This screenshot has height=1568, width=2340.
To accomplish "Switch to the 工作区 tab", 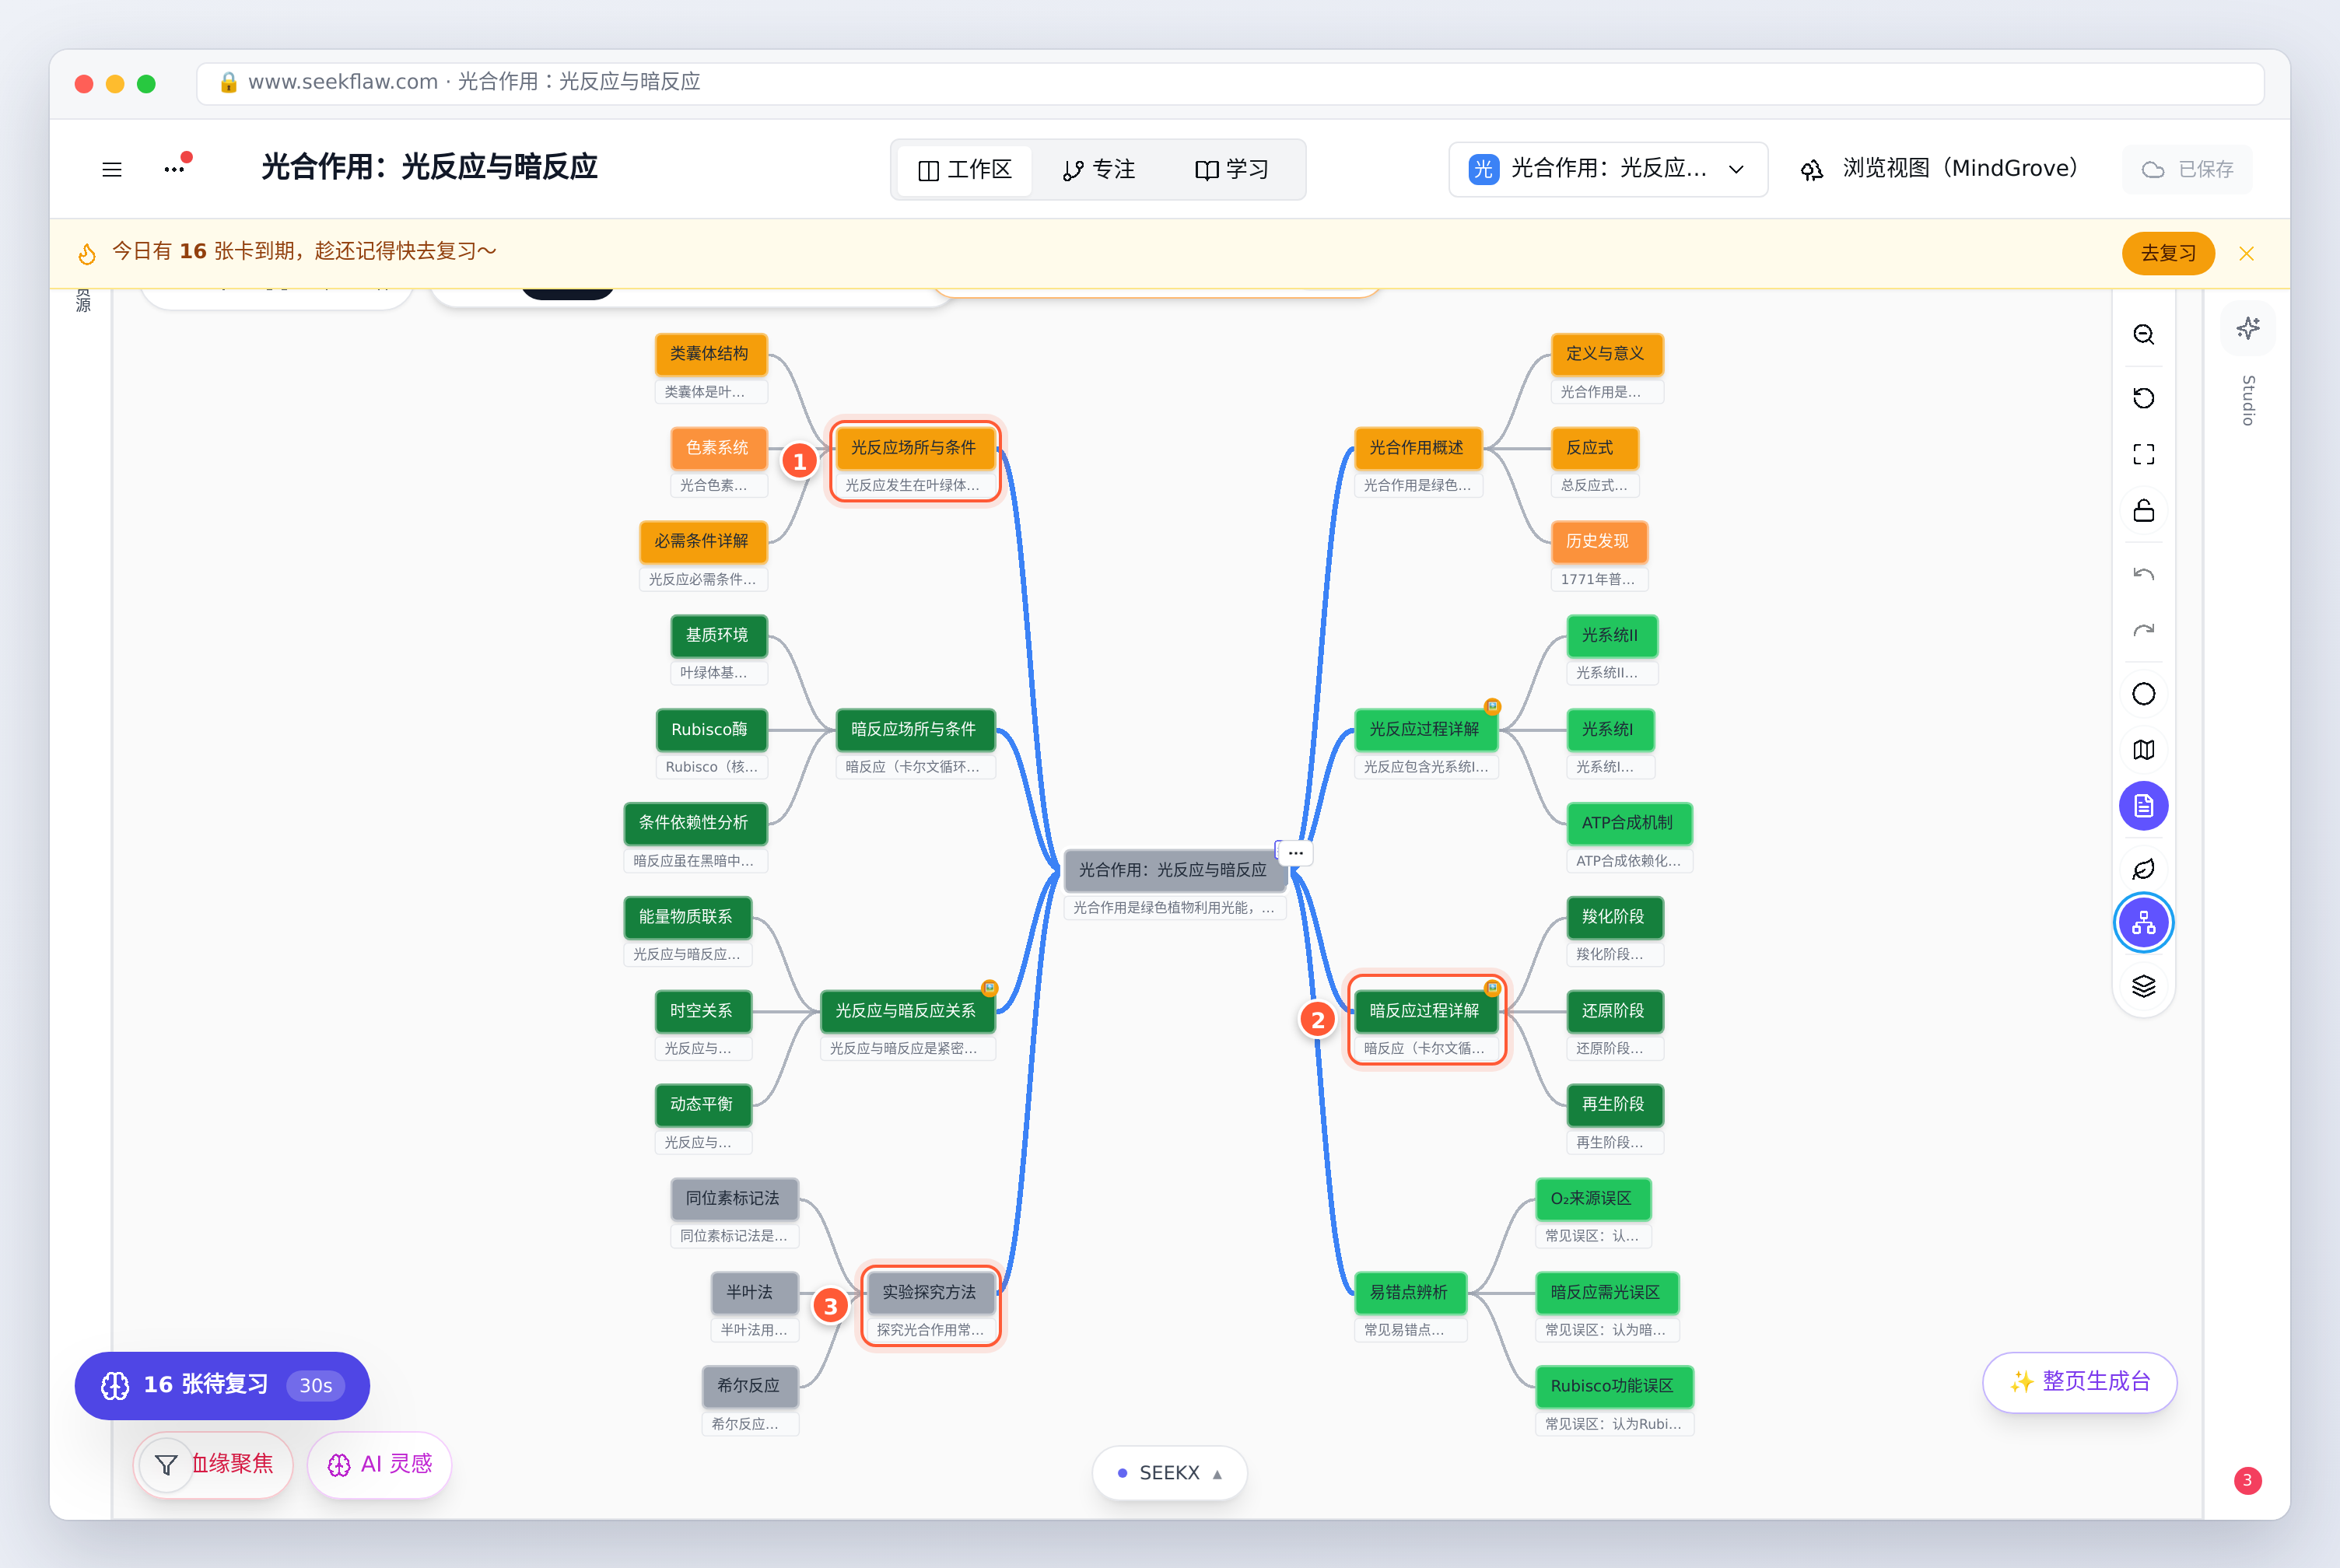I will (x=964, y=170).
